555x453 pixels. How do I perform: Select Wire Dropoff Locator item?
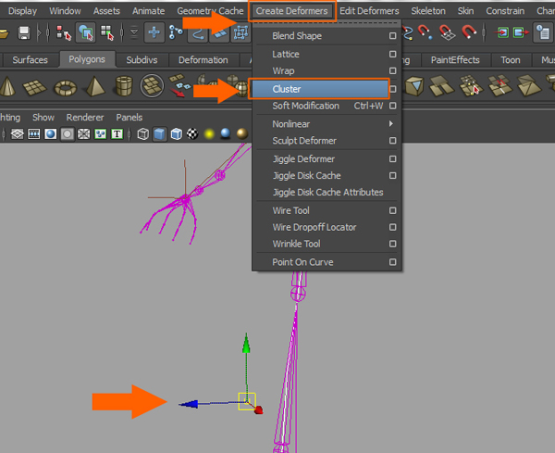tap(314, 227)
